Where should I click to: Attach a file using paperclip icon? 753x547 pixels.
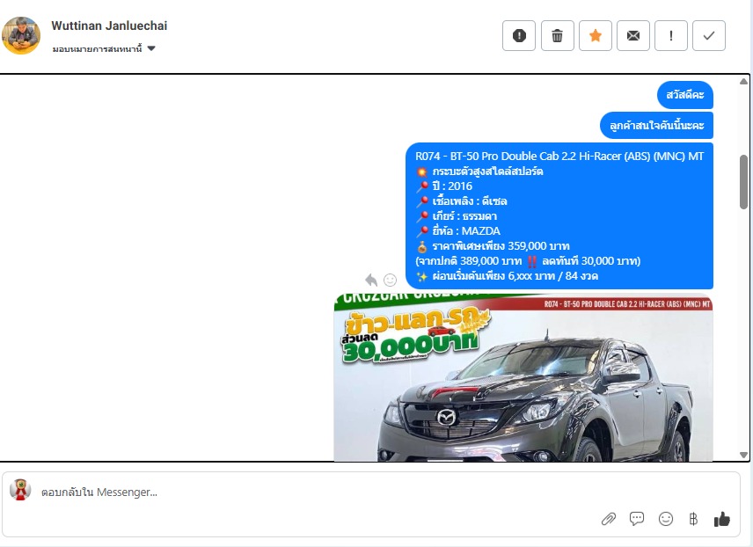[x=609, y=519]
